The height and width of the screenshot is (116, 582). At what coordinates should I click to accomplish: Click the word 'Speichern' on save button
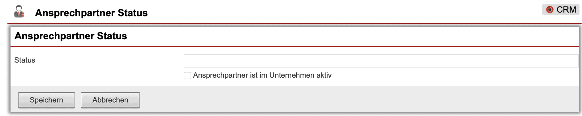tap(46, 100)
